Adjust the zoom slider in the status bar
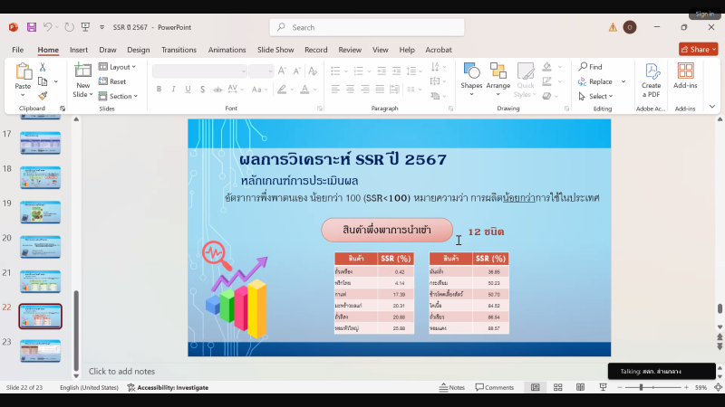Viewport: 725px width, 407px height. click(x=641, y=387)
